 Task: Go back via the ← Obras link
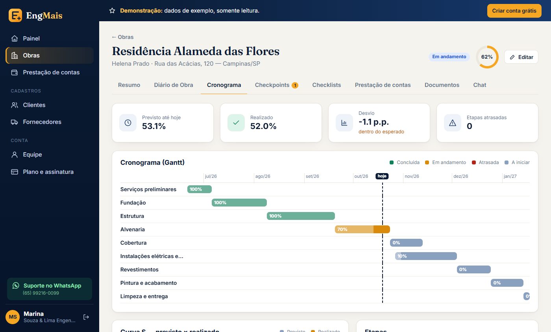[x=123, y=37]
